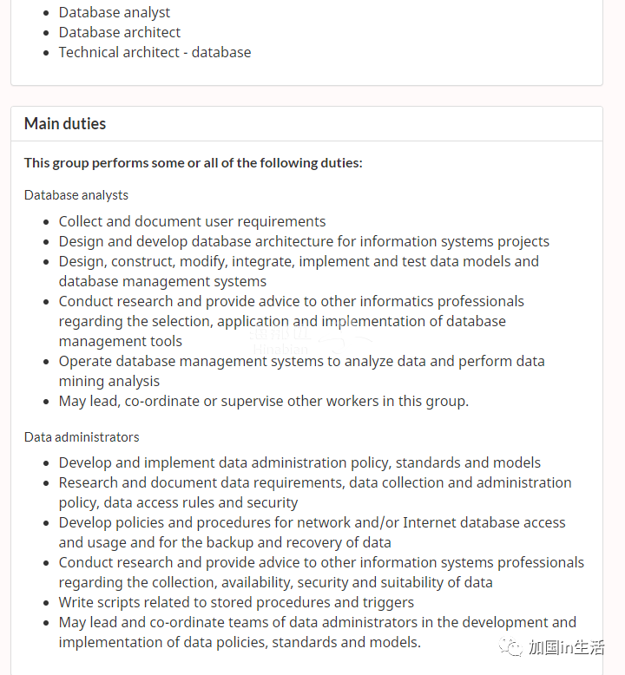Click 'Collect and document user requirements' bullet
The image size is (625, 675).
click(192, 222)
